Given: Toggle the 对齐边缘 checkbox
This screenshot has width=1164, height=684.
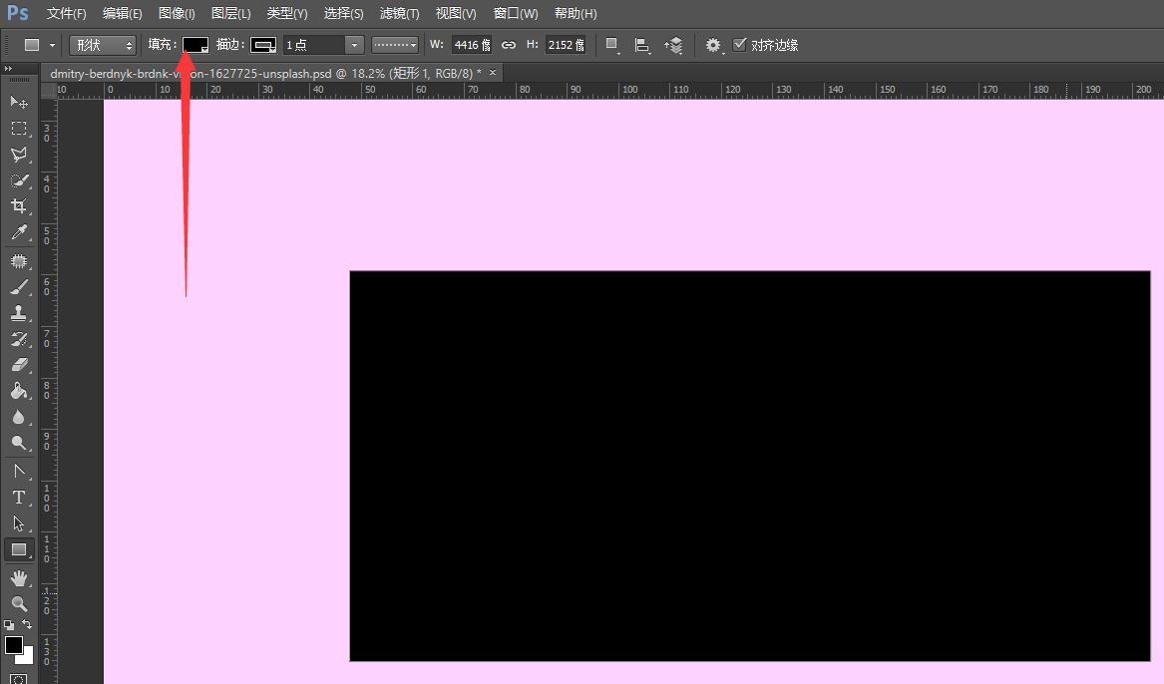Looking at the screenshot, I should pos(739,45).
